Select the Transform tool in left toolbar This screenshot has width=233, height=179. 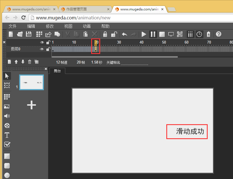coord(7,85)
